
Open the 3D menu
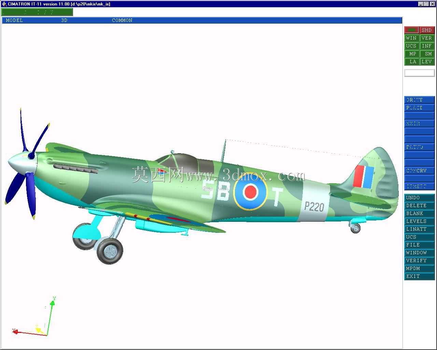click(64, 20)
